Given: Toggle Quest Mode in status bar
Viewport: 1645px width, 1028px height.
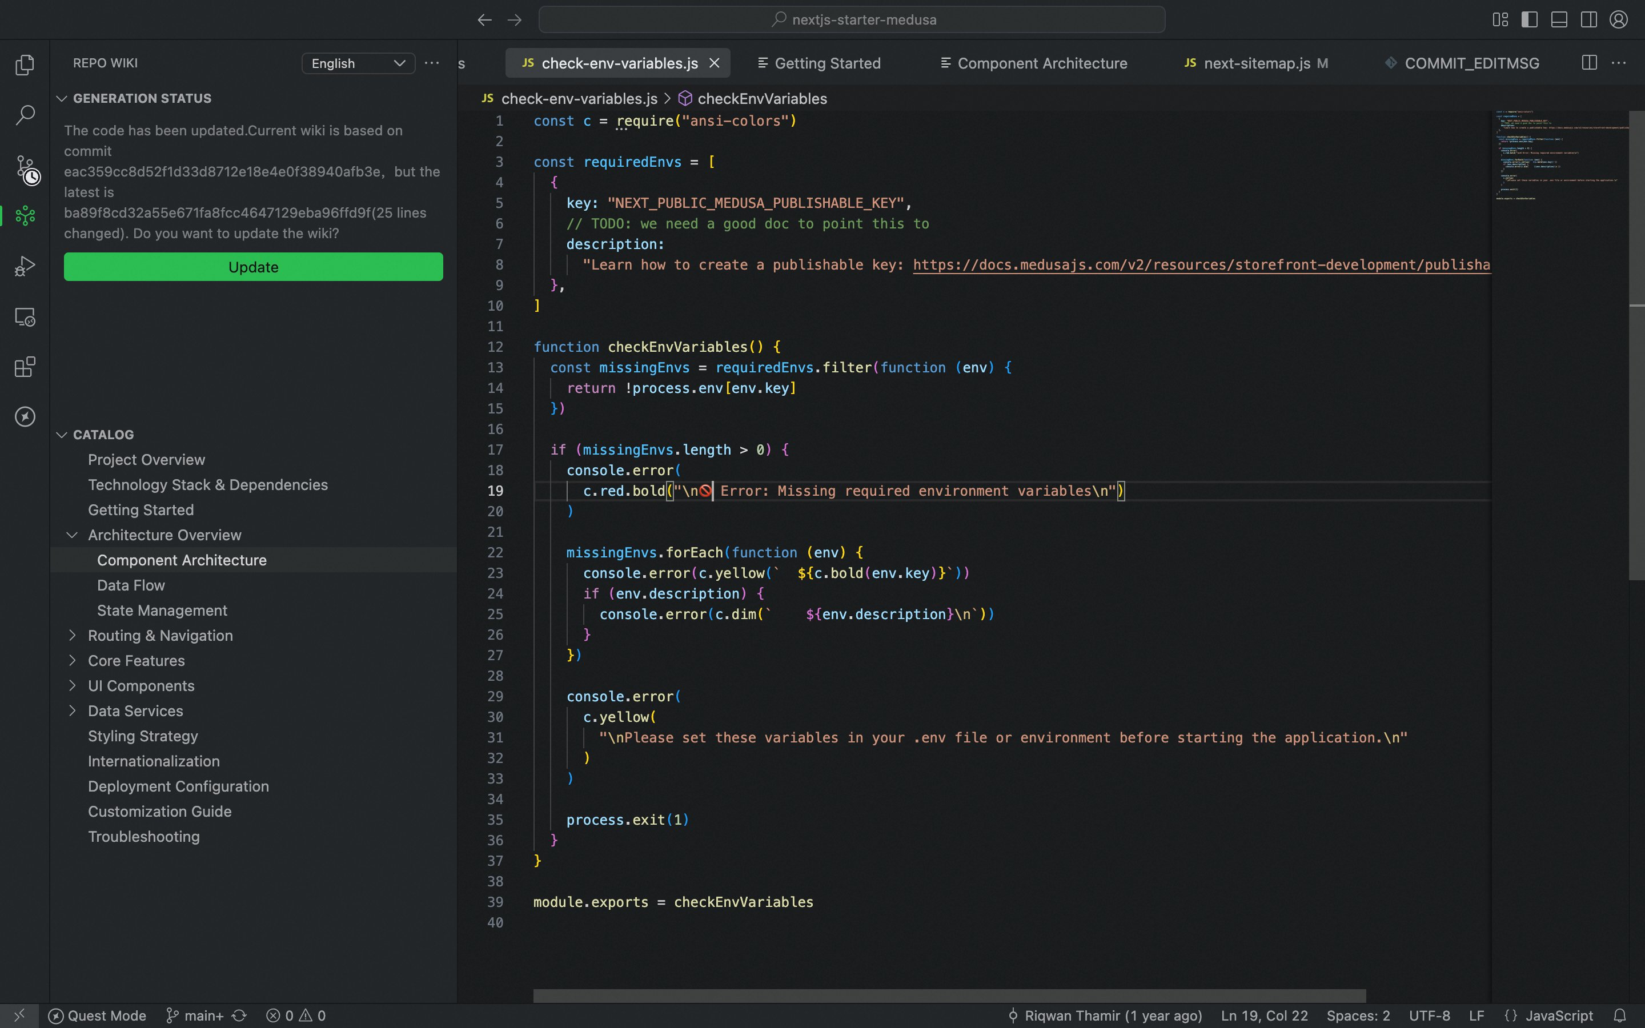Looking at the screenshot, I should pyautogui.click(x=97, y=1015).
